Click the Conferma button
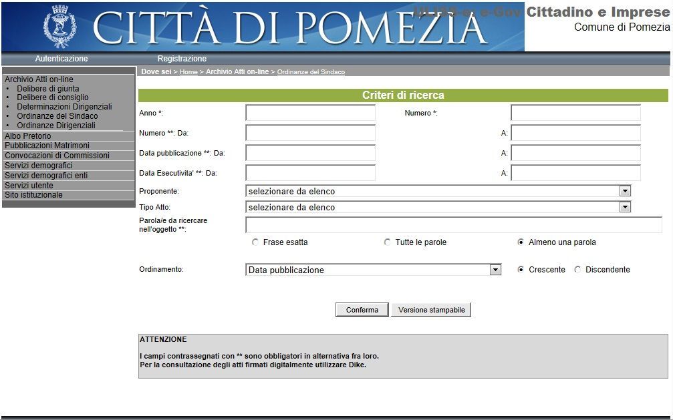 [362, 310]
